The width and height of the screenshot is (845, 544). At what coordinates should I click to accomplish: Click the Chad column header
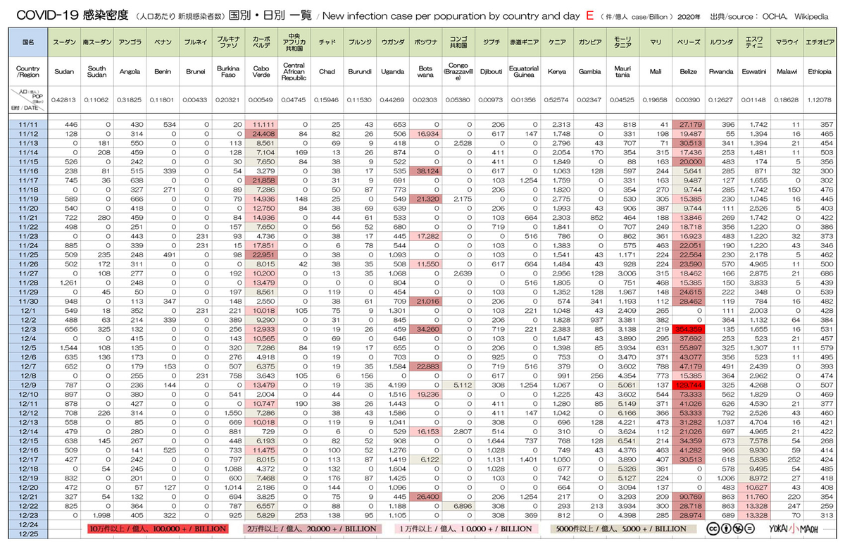[327, 72]
